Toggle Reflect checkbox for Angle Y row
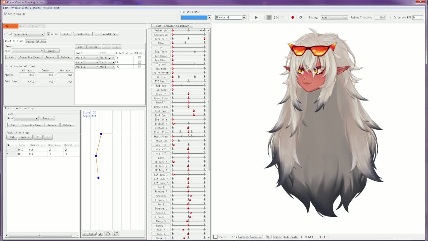This screenshot has height=241, width=428. (139, 62)
